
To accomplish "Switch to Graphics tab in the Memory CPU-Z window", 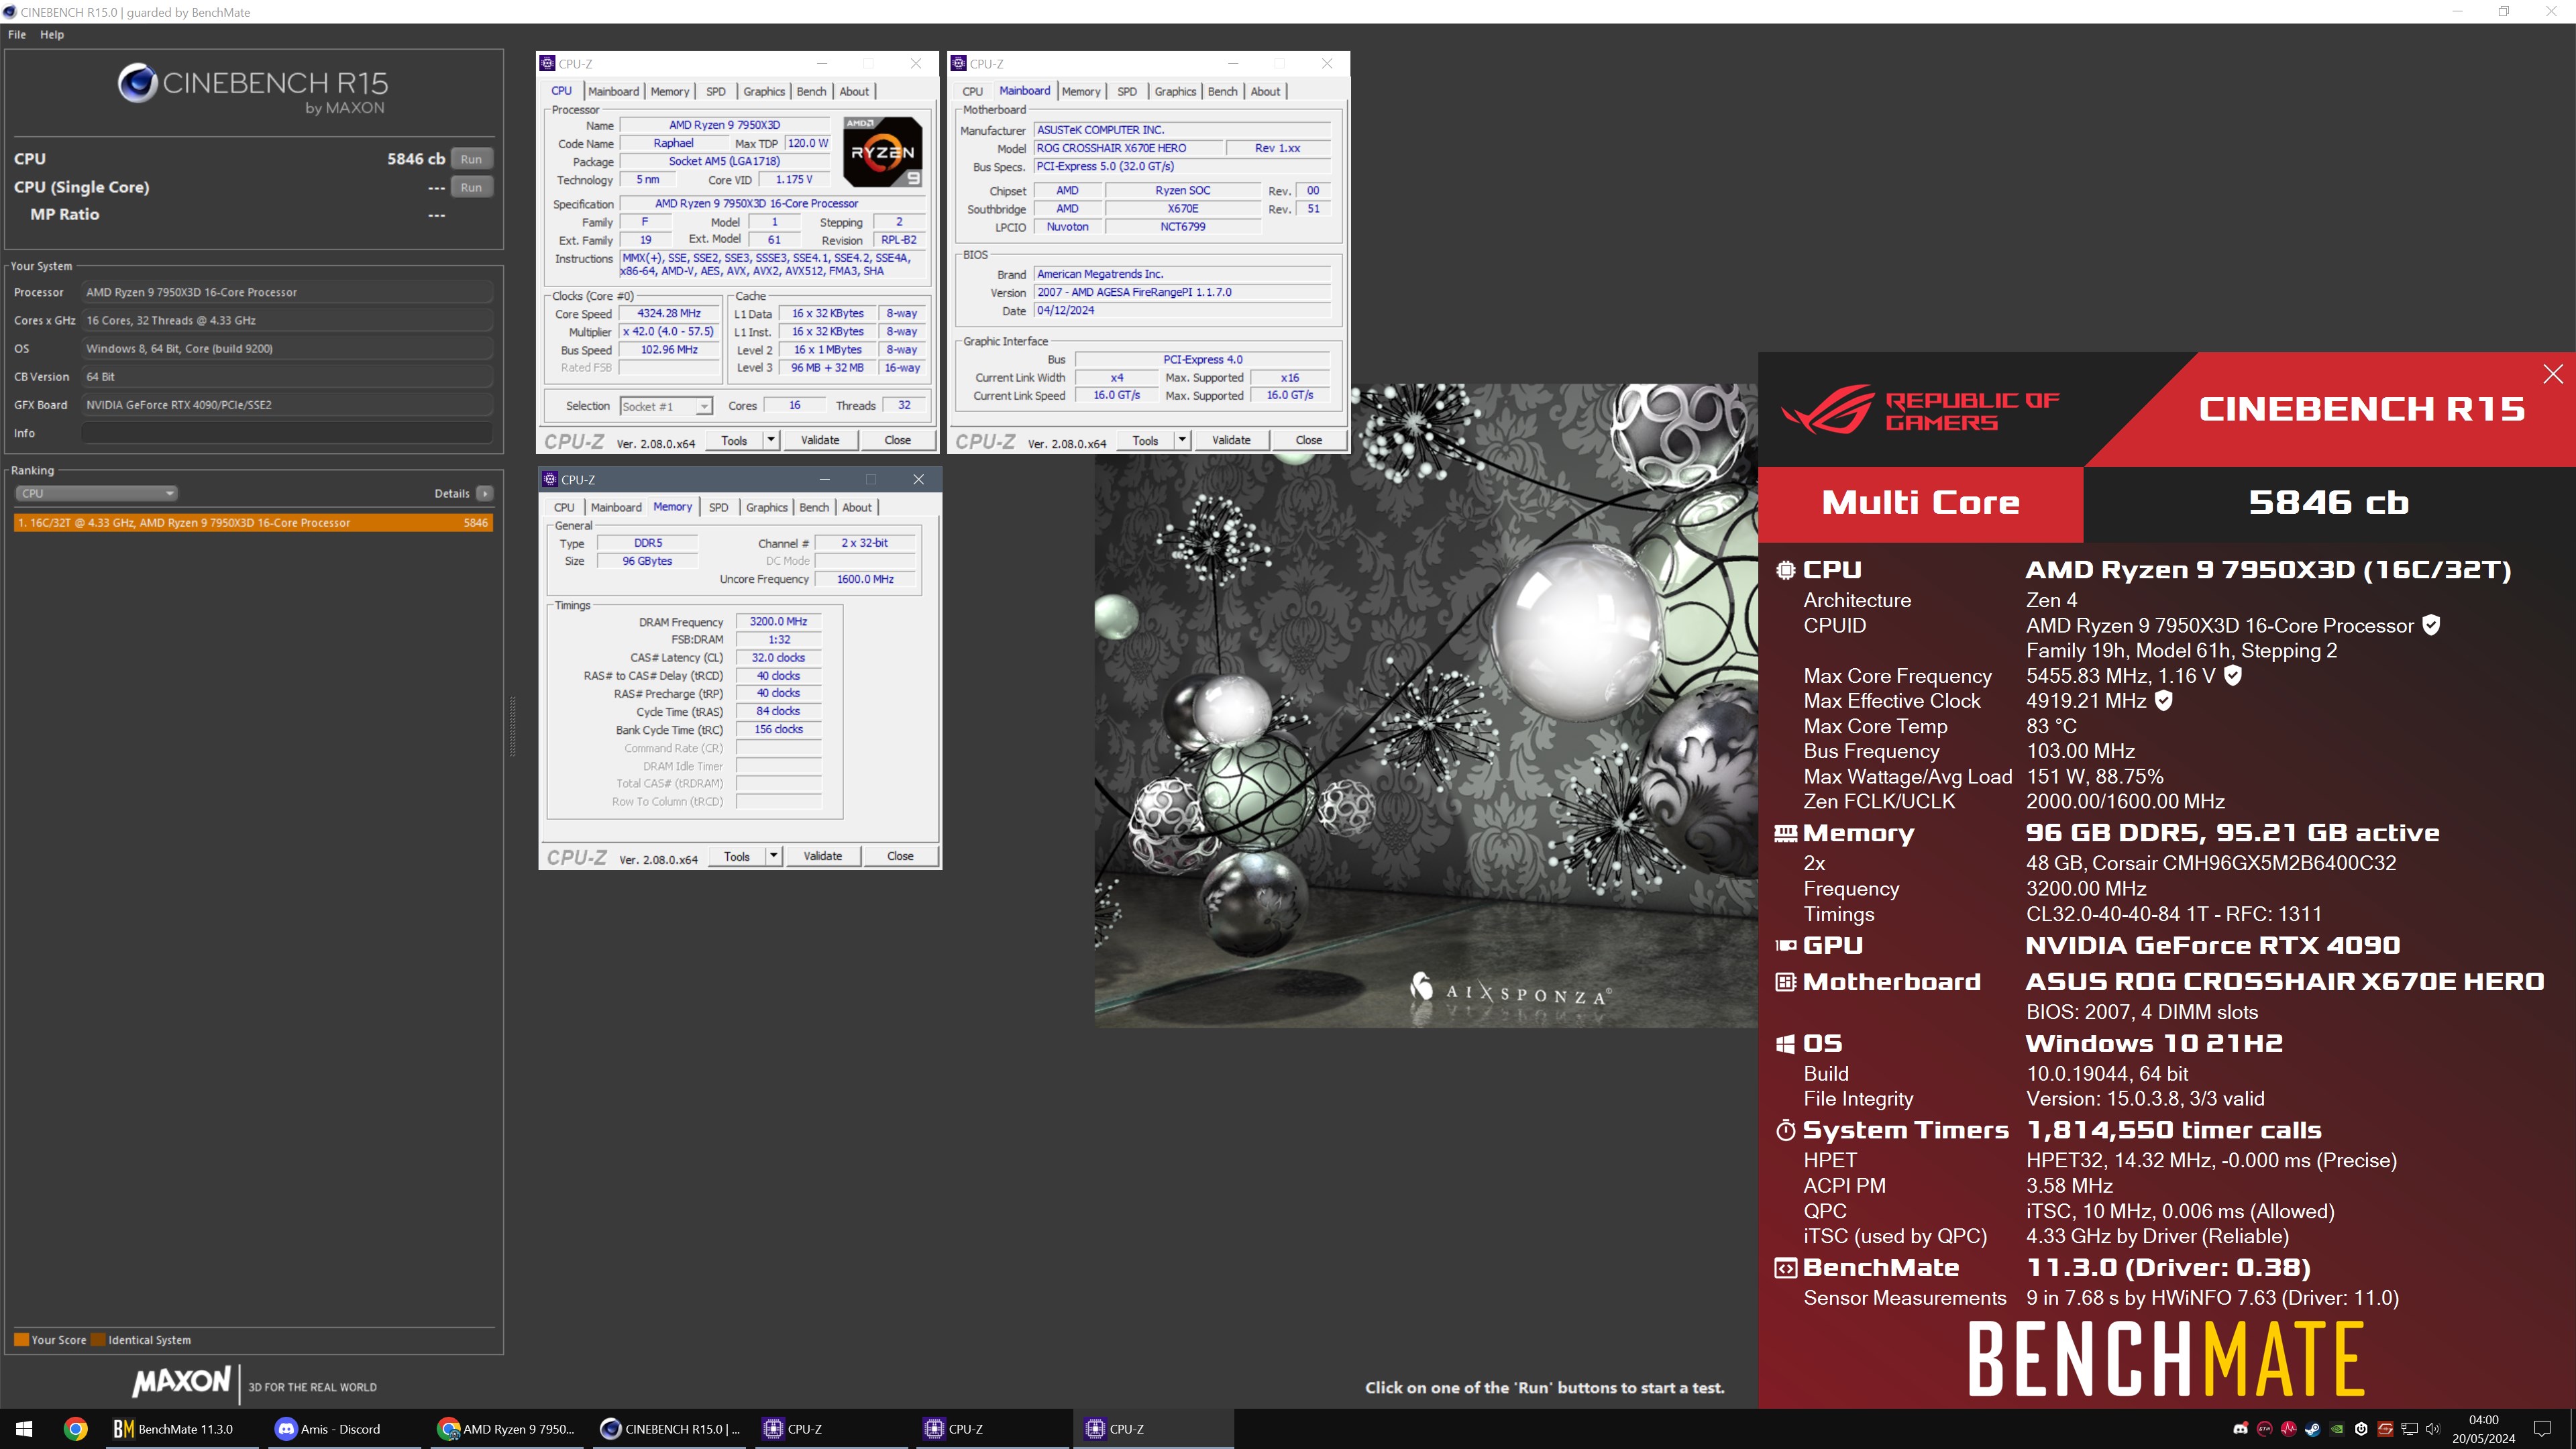I will 767,507.
